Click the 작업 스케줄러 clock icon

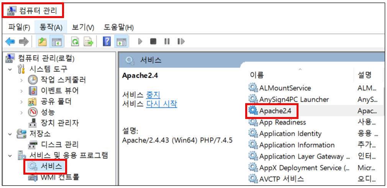coord(33,79)
